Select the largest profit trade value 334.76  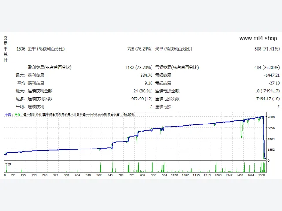(146, 75)
